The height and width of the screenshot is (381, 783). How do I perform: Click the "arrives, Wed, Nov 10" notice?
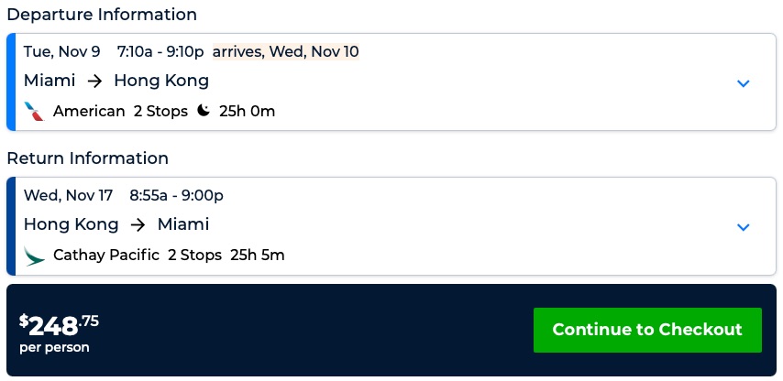[286, 51]
